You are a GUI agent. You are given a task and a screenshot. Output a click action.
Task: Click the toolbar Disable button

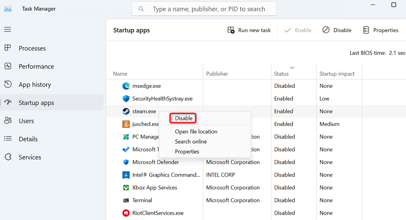[x=337, y=30]
